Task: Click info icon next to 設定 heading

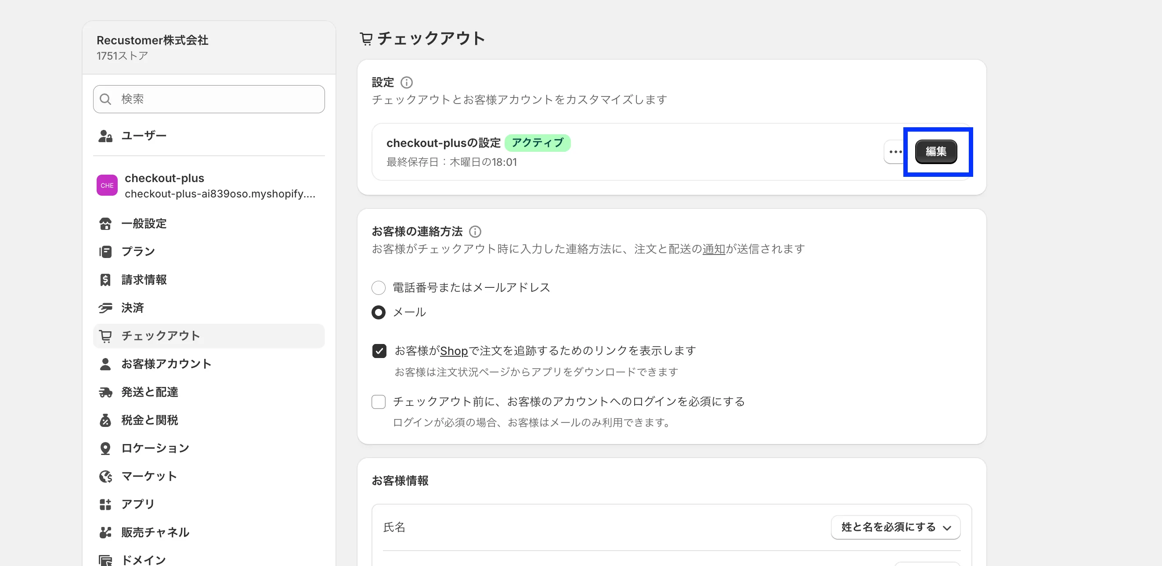Action: point(406,82)
